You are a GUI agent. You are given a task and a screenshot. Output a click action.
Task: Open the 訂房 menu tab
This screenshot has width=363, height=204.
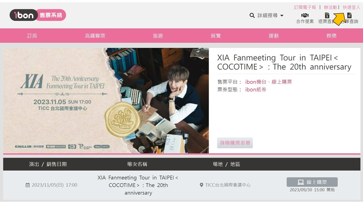(32, 36)
